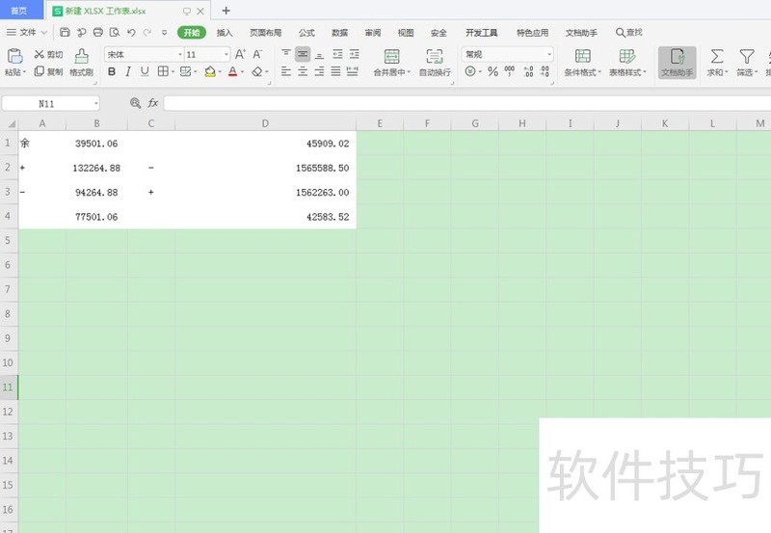Image resolution: width=771 pixels, height=533 pixels.
Task: Apply percent style to cells
Action: (492, 71)
